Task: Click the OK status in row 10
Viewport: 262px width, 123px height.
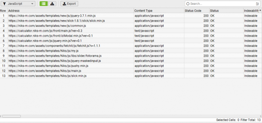Action: tap(227, 61)
